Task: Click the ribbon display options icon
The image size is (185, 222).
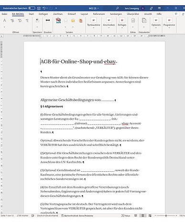Action: [159, 8]
